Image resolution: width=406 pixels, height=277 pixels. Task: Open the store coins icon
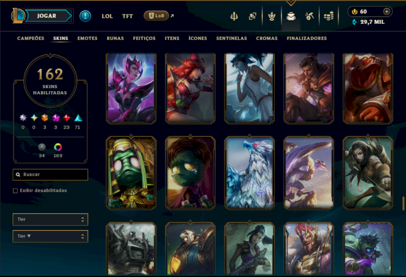(328, 17)
